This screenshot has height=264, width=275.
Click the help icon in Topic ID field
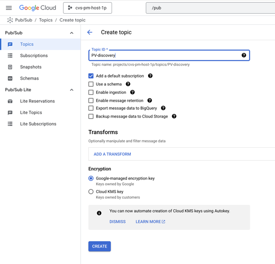click(244, 55)
